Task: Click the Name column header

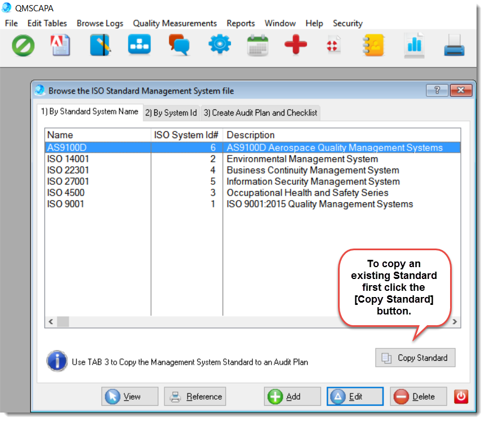Action: [60, 135]
